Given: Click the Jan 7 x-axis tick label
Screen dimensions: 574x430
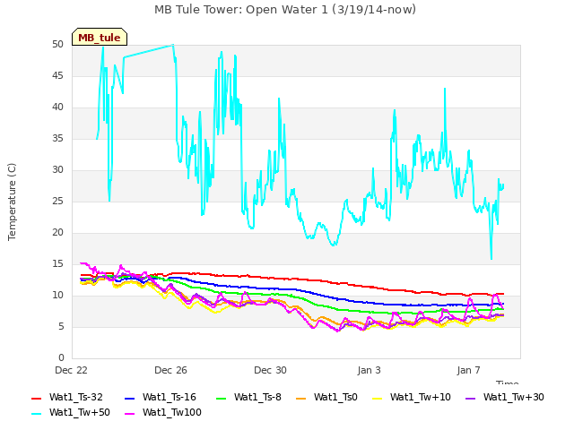Looking at the screenshot, I should (x=468, y=370).
